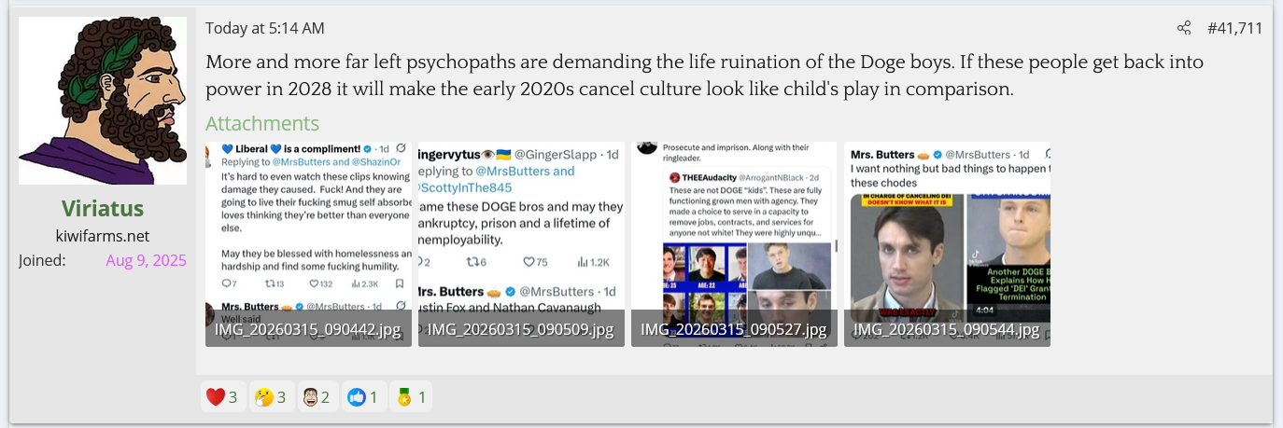
Task: Click the heart icon showing 75 likes
Action: [x=529, y=262]
